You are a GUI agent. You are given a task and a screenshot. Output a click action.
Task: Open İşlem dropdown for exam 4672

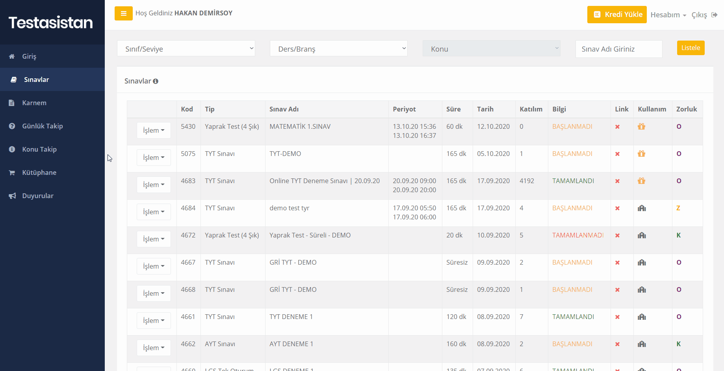[154, 239]
